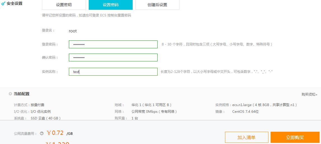Screen dimensions: 321x144
Task: Click into the 确认密码 field
Action: pos(113,57)
